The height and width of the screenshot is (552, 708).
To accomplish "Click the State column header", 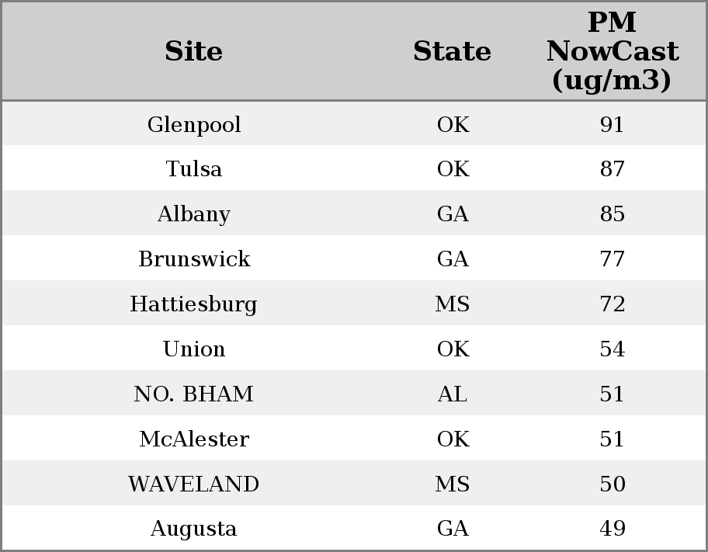I will point(452,52).
